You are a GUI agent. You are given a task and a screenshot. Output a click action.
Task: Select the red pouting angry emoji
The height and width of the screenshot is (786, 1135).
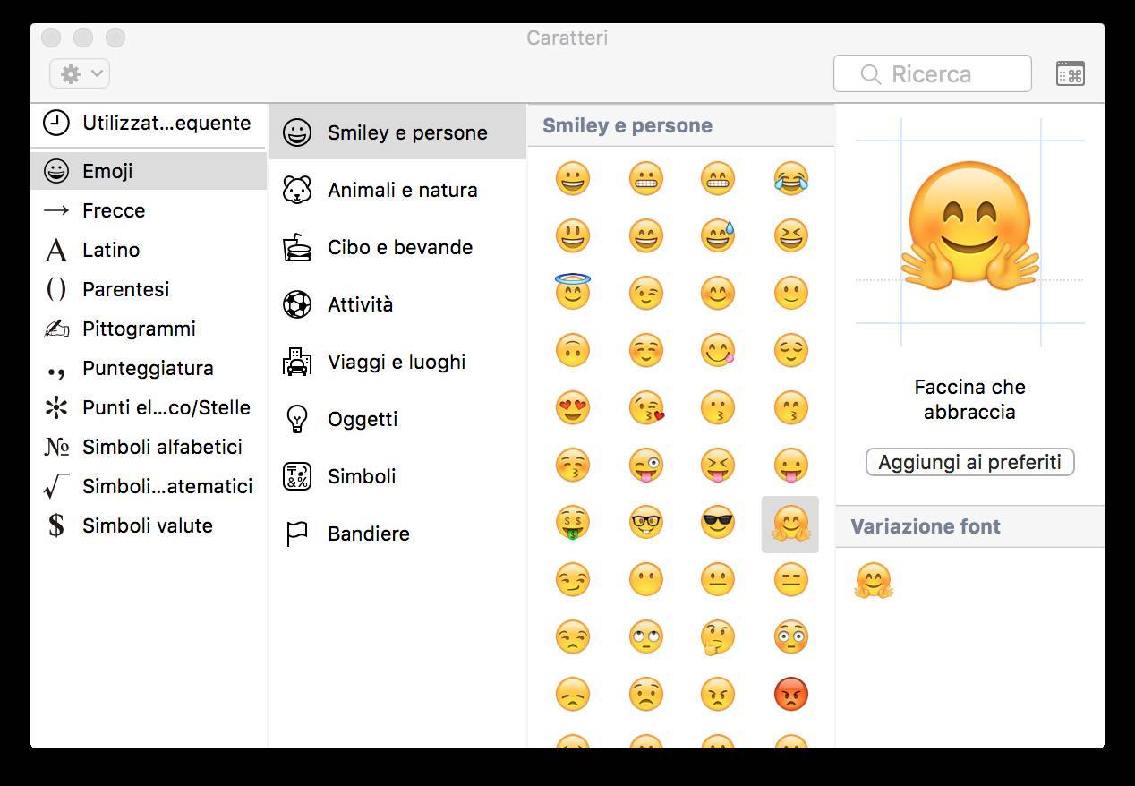(x=791, y=694)
